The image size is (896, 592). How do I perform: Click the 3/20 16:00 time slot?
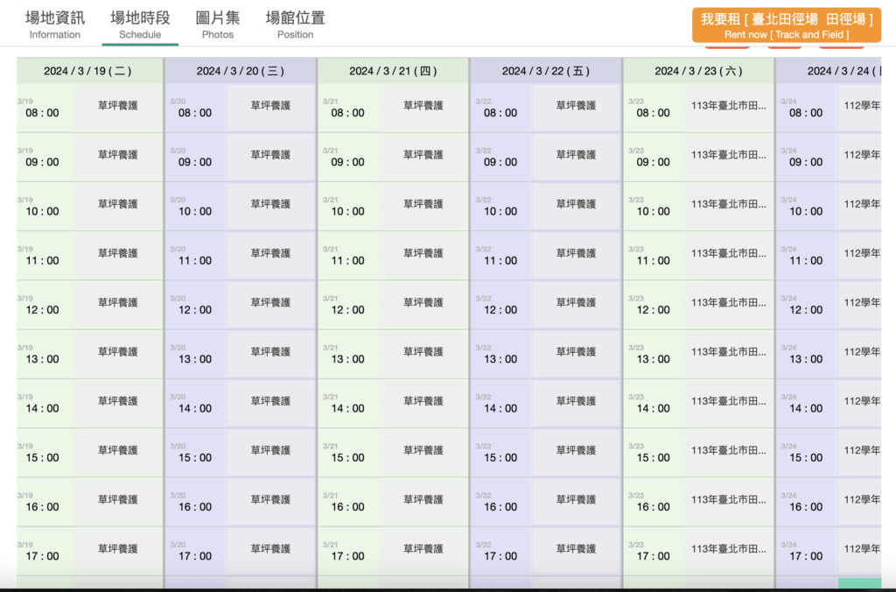(195, 502)
